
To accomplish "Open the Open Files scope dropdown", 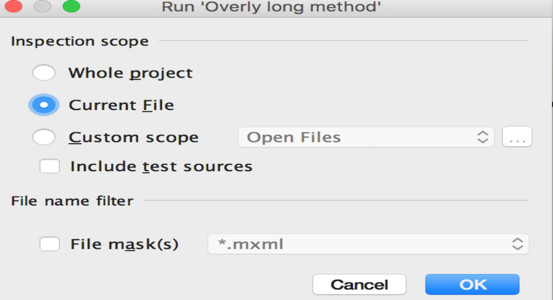I will [357, 137].
